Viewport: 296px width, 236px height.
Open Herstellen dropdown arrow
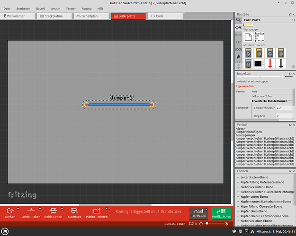pyautogui.click(x=206, y=210)
